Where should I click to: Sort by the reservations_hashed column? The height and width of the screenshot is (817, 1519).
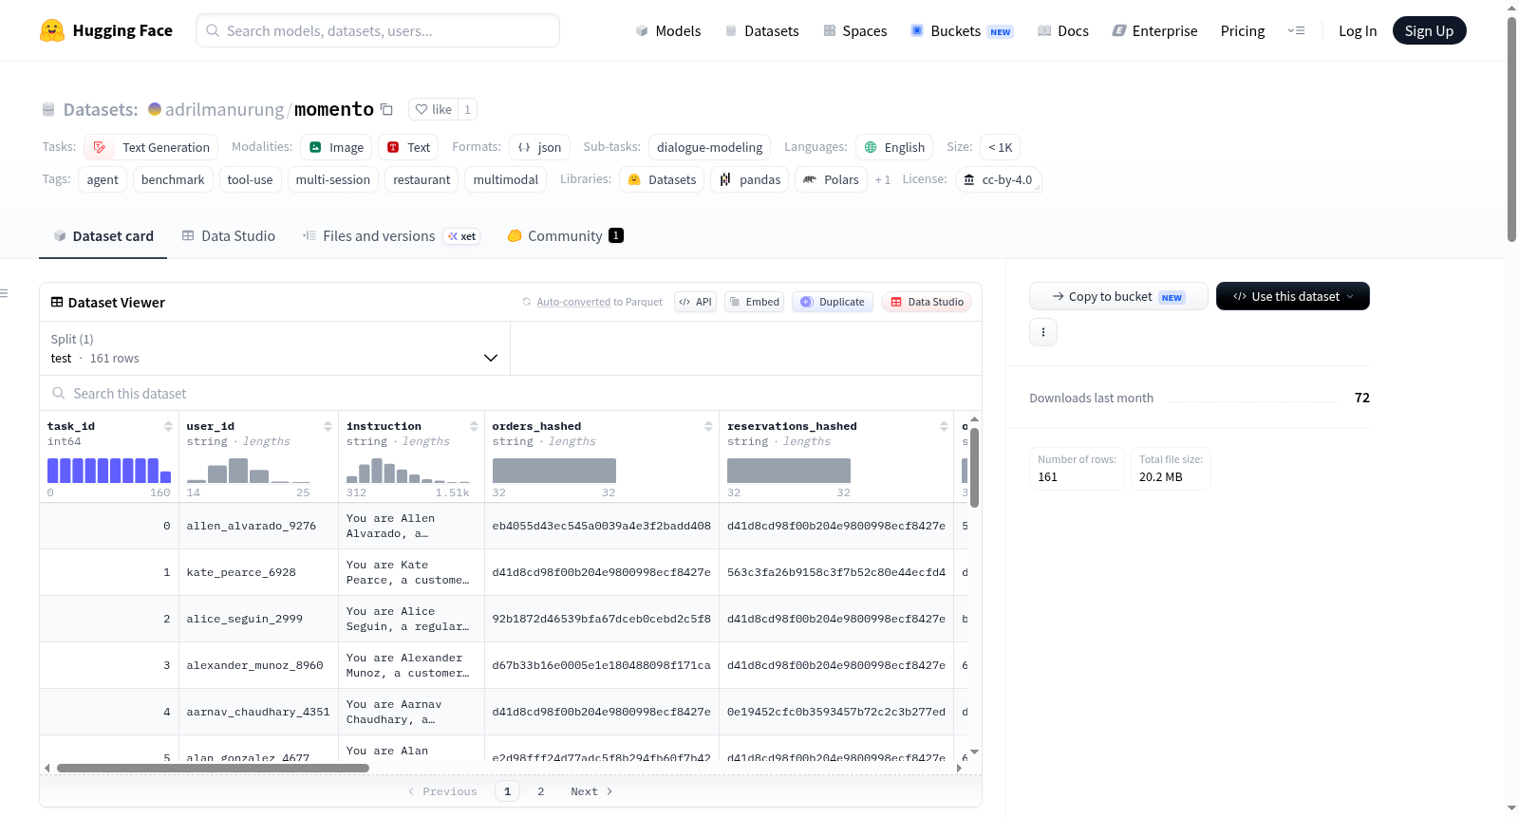tap(944, 426)
